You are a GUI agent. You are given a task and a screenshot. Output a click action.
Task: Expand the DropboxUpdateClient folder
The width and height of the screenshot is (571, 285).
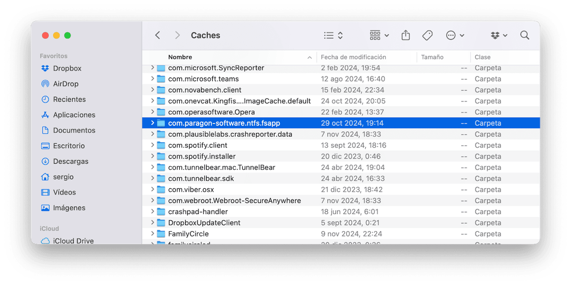(153, 223)
